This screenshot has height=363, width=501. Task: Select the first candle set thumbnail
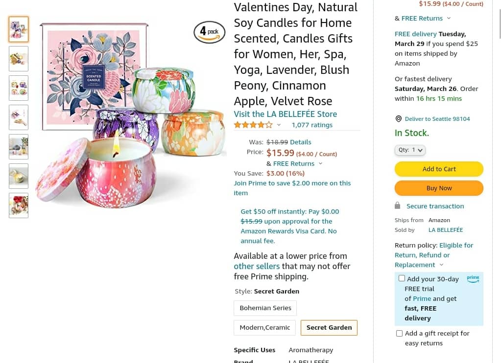(19, 29)
